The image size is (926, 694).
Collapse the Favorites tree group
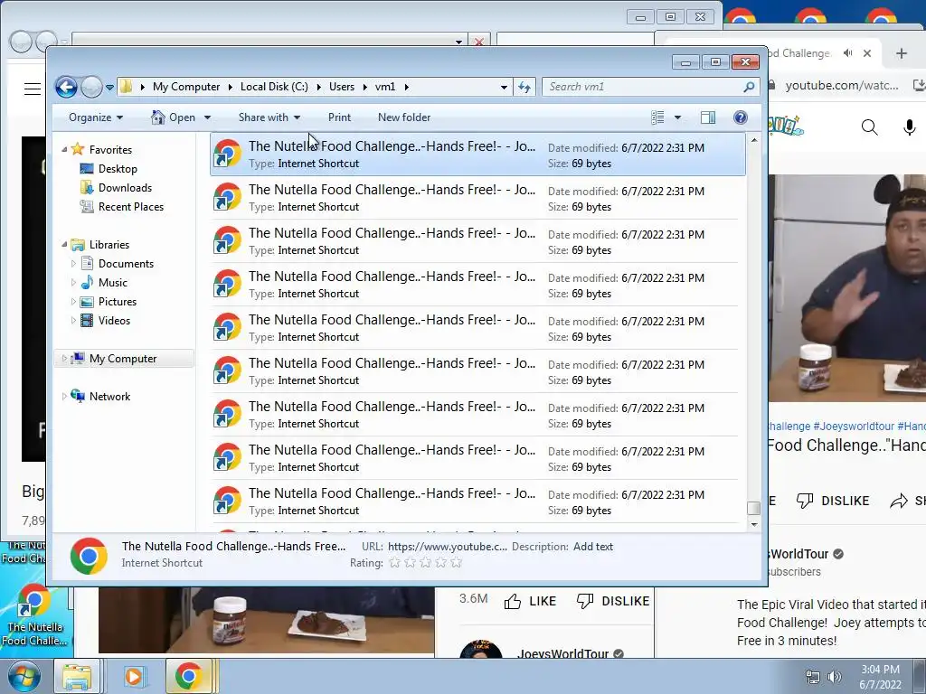pyautogui.click(x=64, y=150)
